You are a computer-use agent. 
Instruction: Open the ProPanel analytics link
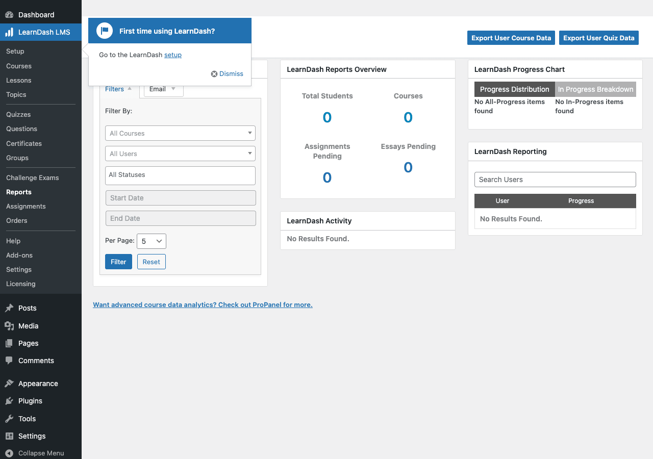(x=203, y=304)
